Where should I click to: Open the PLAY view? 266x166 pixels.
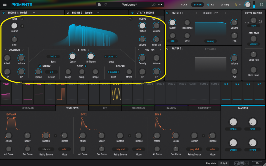tap(184, 5)
